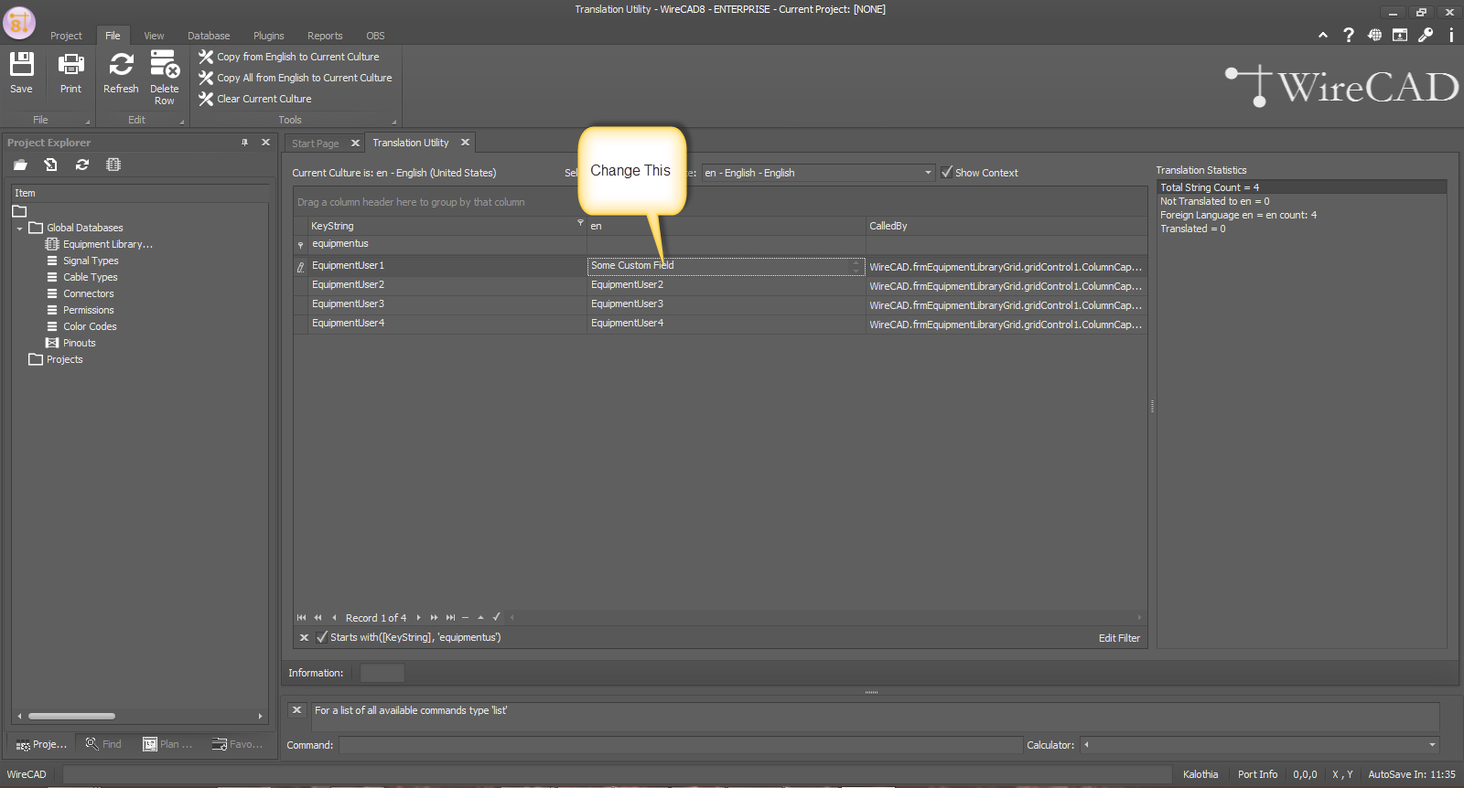Click the Save icon in the ribbon
Image resolution: width=1464 pixels, height=788 pixels.
pos(21,64)
